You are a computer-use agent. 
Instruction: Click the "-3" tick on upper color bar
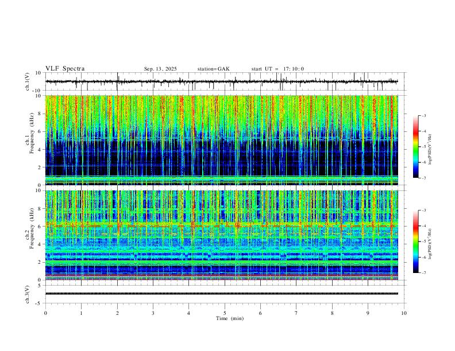tap(424, 115)
